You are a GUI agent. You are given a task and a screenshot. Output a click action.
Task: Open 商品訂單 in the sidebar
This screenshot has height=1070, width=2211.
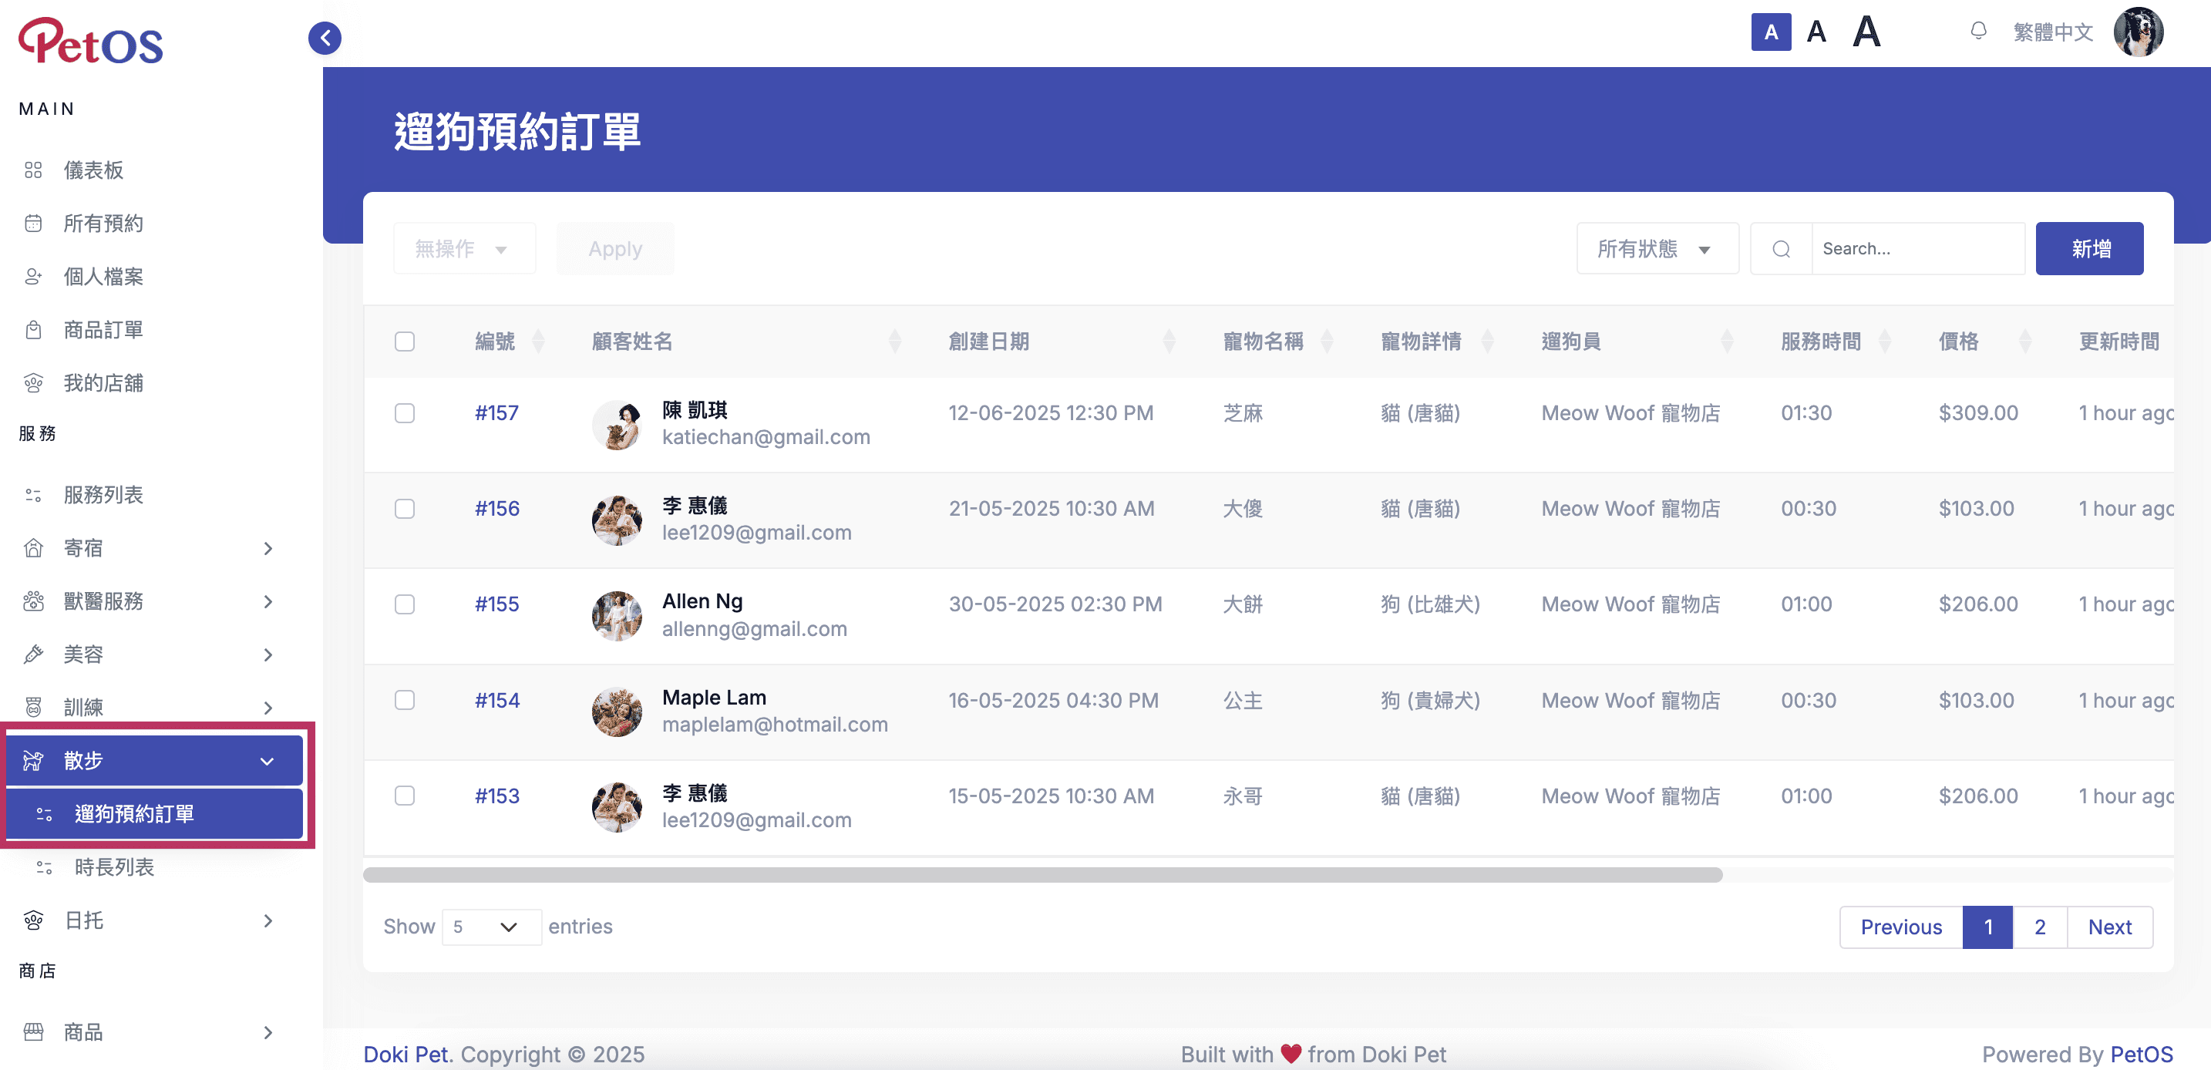coord(103,329)
